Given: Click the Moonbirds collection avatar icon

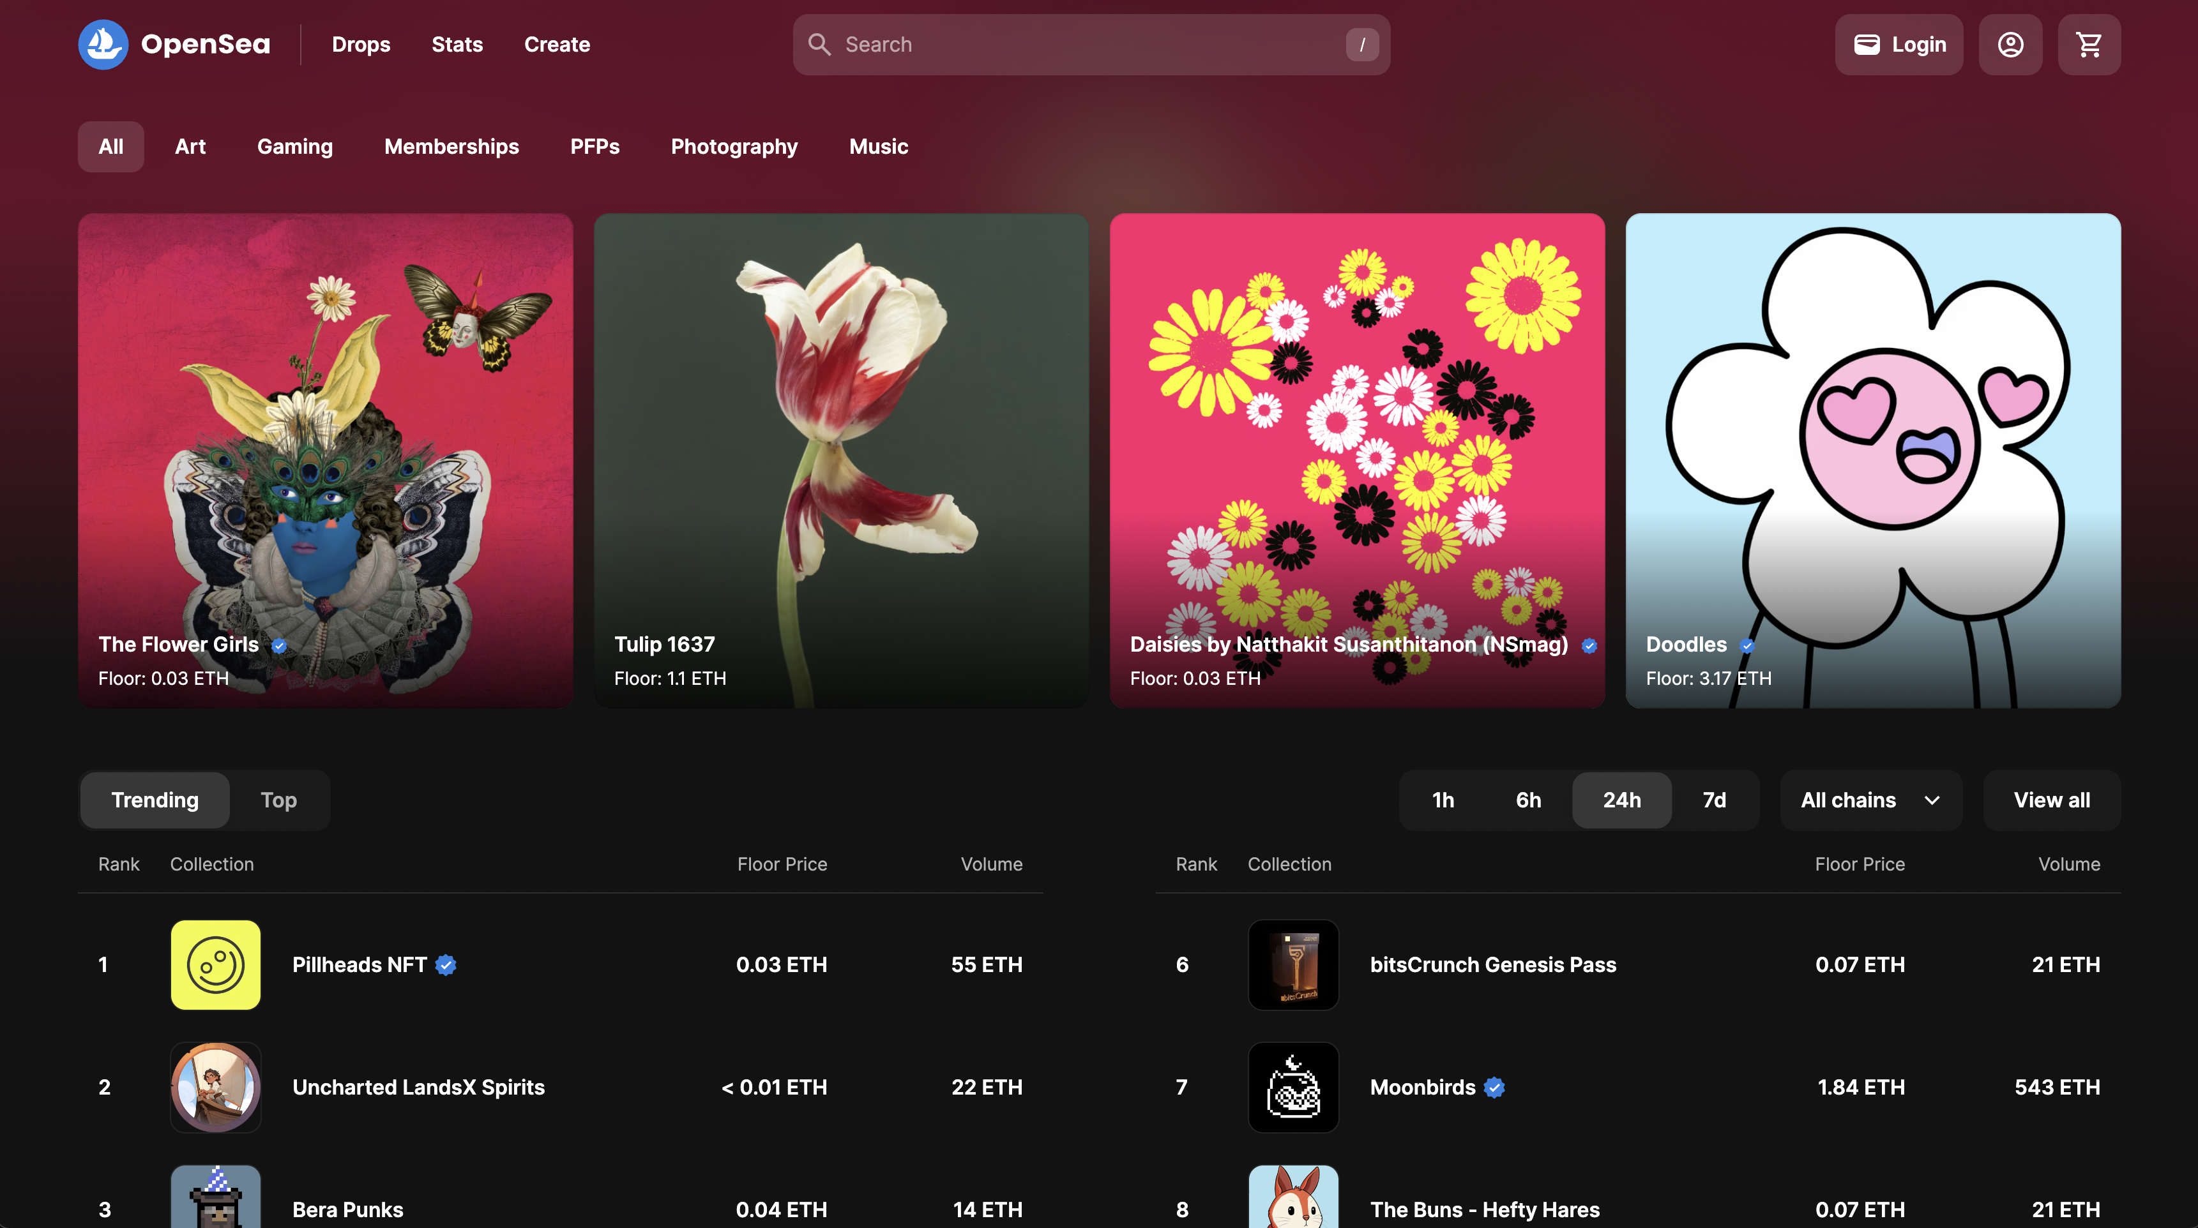Looking at the screenshot, I should click(1292, 1088).
